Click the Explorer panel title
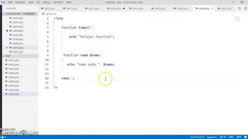 (11, 8)
